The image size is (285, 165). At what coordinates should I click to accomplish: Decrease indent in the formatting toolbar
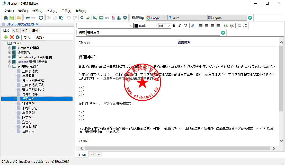[232, 26]
